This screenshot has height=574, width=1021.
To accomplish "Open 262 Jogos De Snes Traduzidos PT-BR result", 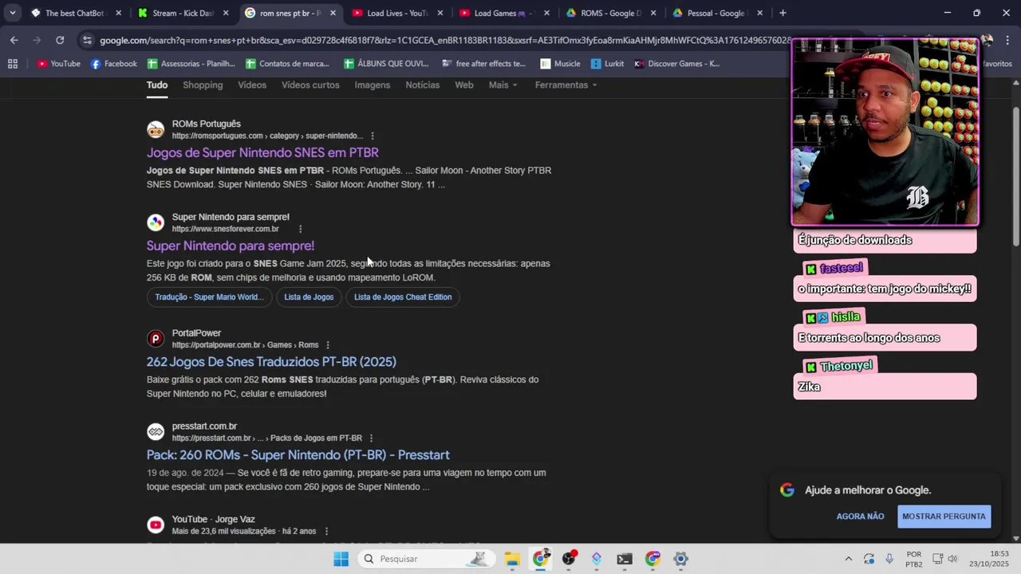I will [x=271, y=362].
